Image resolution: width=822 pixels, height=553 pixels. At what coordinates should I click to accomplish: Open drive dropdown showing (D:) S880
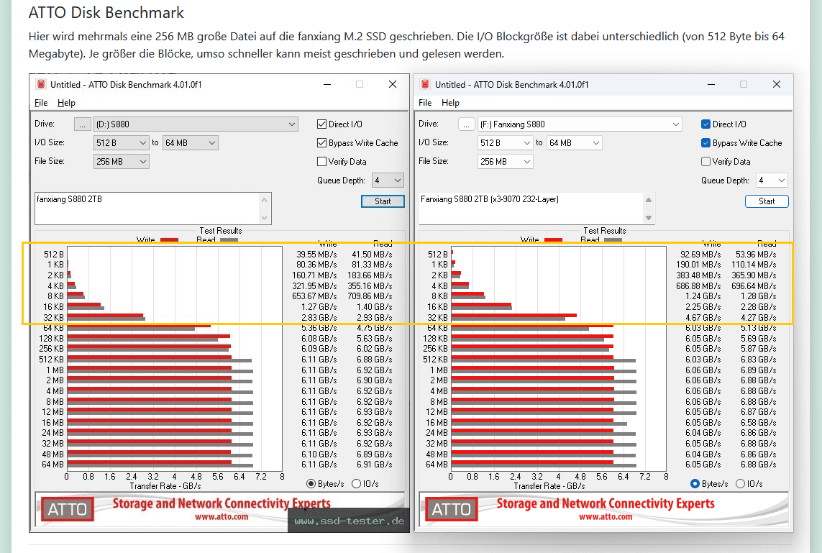pyautogui.click(x=196, y=124)
